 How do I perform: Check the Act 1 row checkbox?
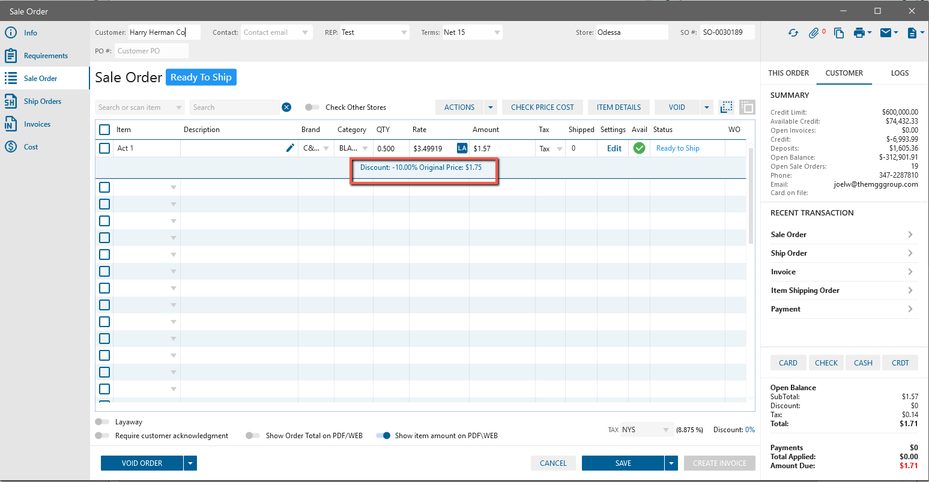104,148
